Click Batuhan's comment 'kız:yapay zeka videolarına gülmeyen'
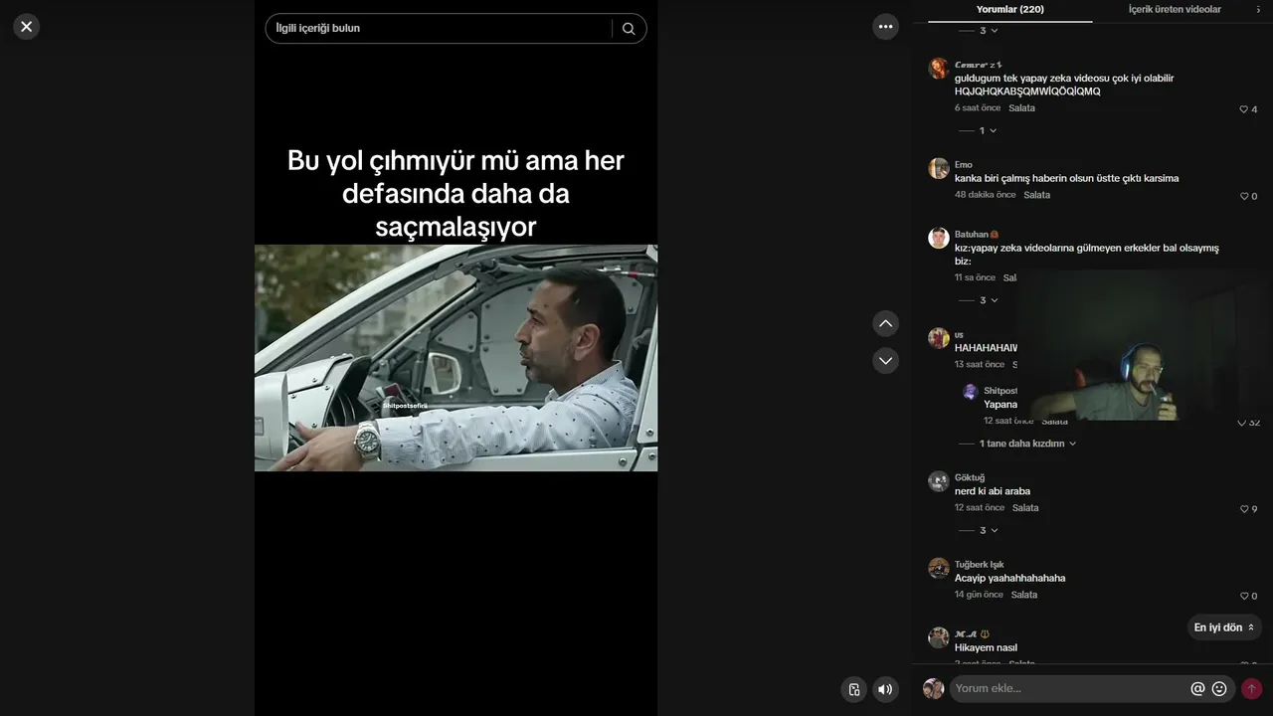This screenshot has width=1273, height=716. [x=1087, y=255]
